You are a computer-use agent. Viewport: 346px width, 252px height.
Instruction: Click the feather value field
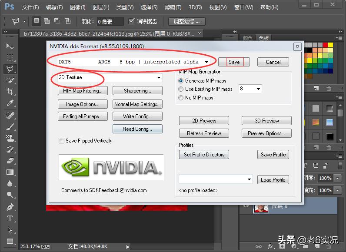(110, 22)
